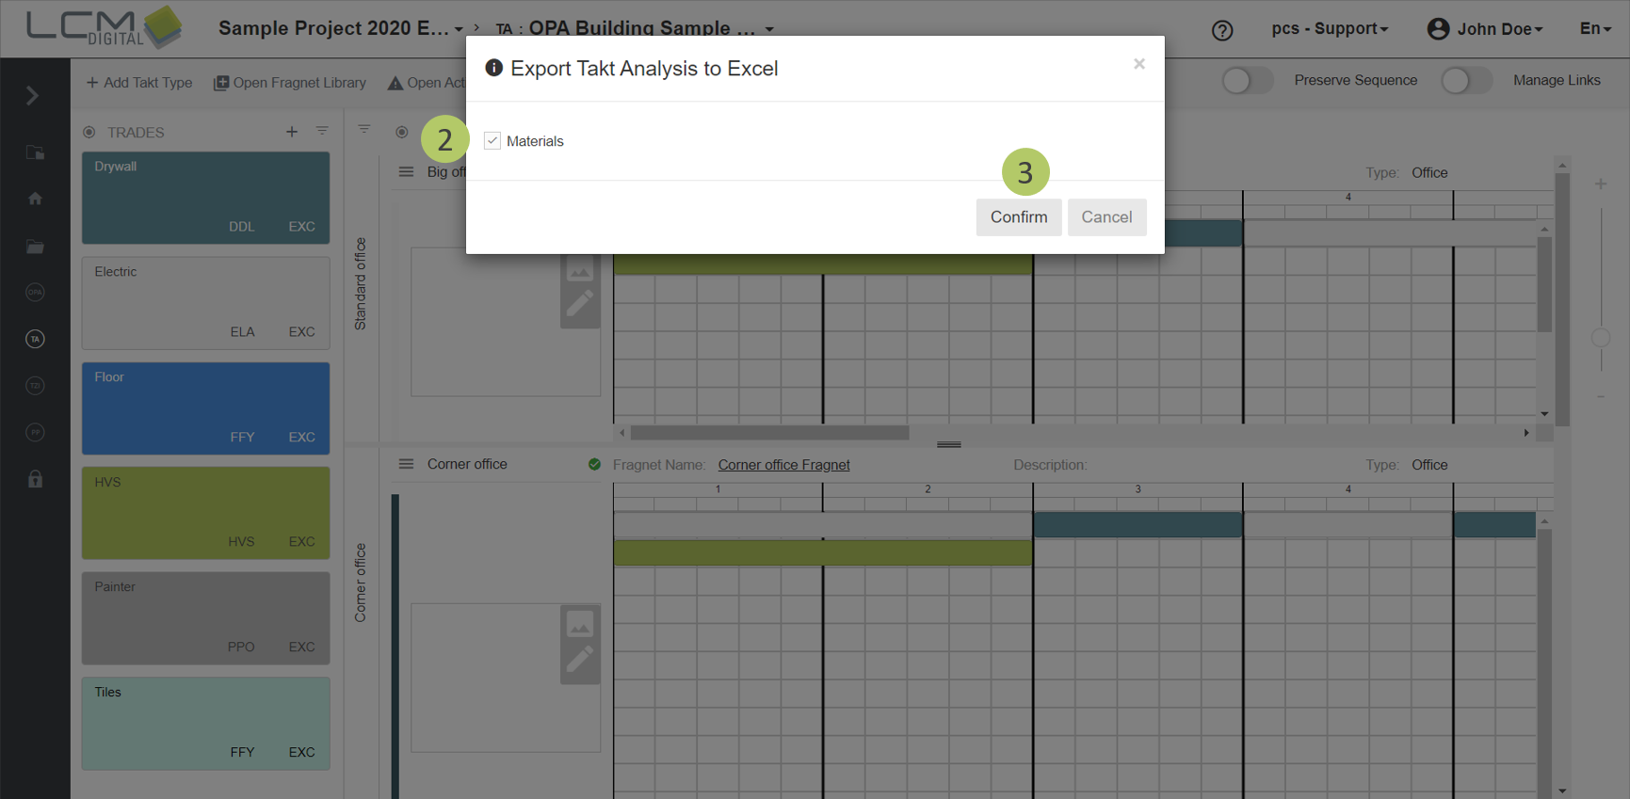Open Fragnet Library from toolbar

(290, 83)
